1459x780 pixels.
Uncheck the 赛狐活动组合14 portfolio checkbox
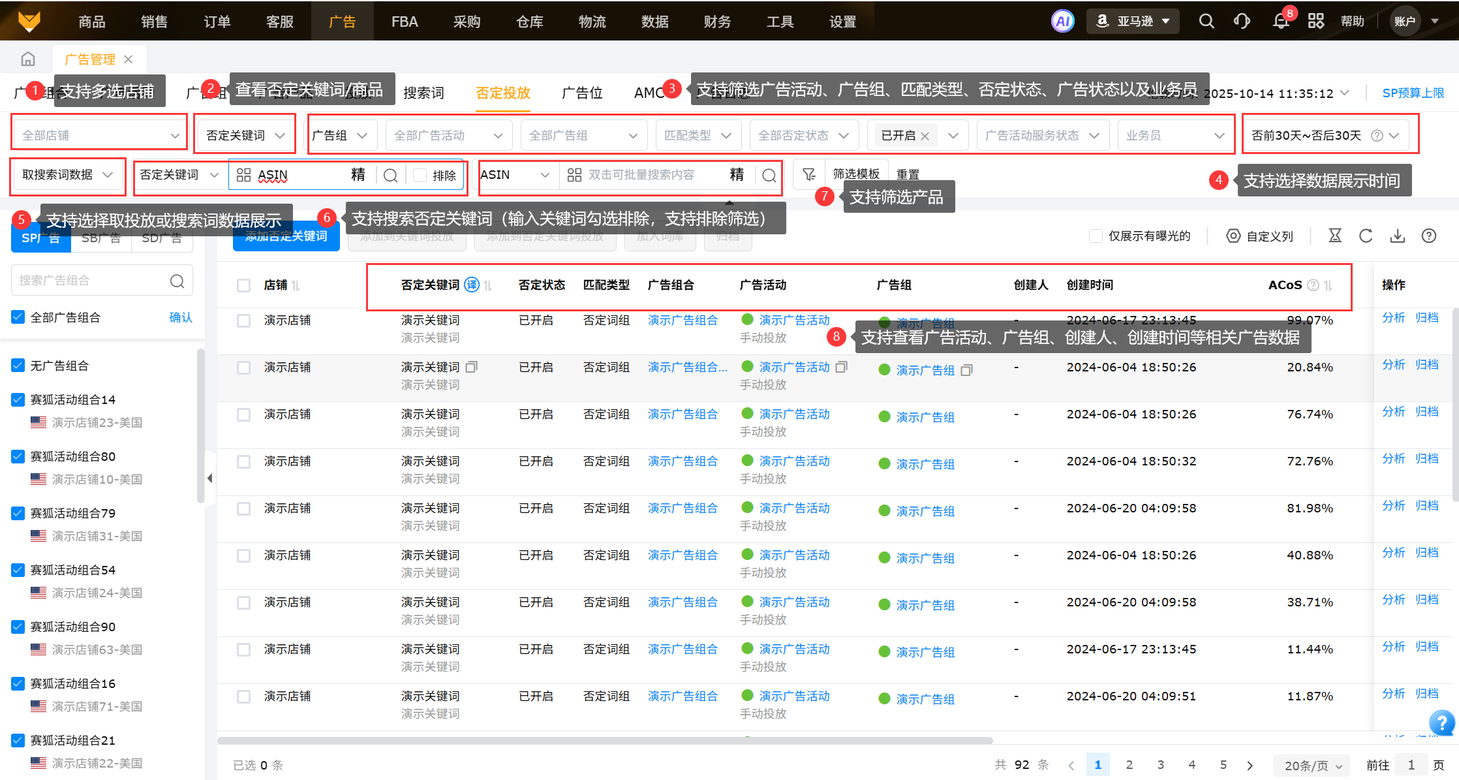tap(18, 399)
